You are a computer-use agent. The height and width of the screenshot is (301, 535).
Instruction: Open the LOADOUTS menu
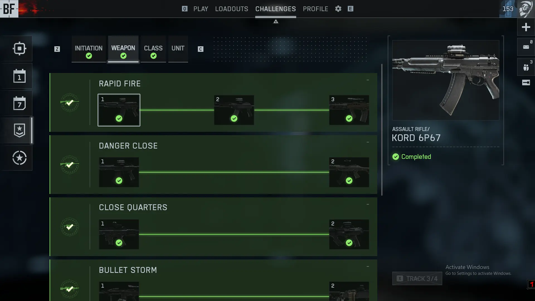(232, 9)
